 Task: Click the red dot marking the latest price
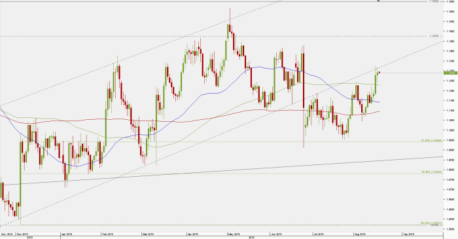coord(379,73)
